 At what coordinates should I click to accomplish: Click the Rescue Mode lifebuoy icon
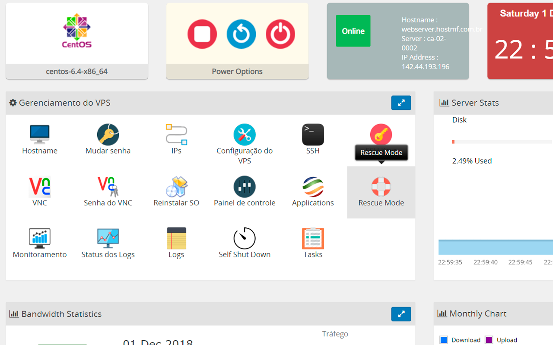coord(381,187)
